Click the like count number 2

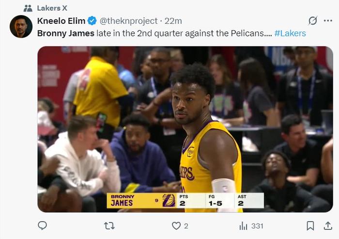coord(186,226)
